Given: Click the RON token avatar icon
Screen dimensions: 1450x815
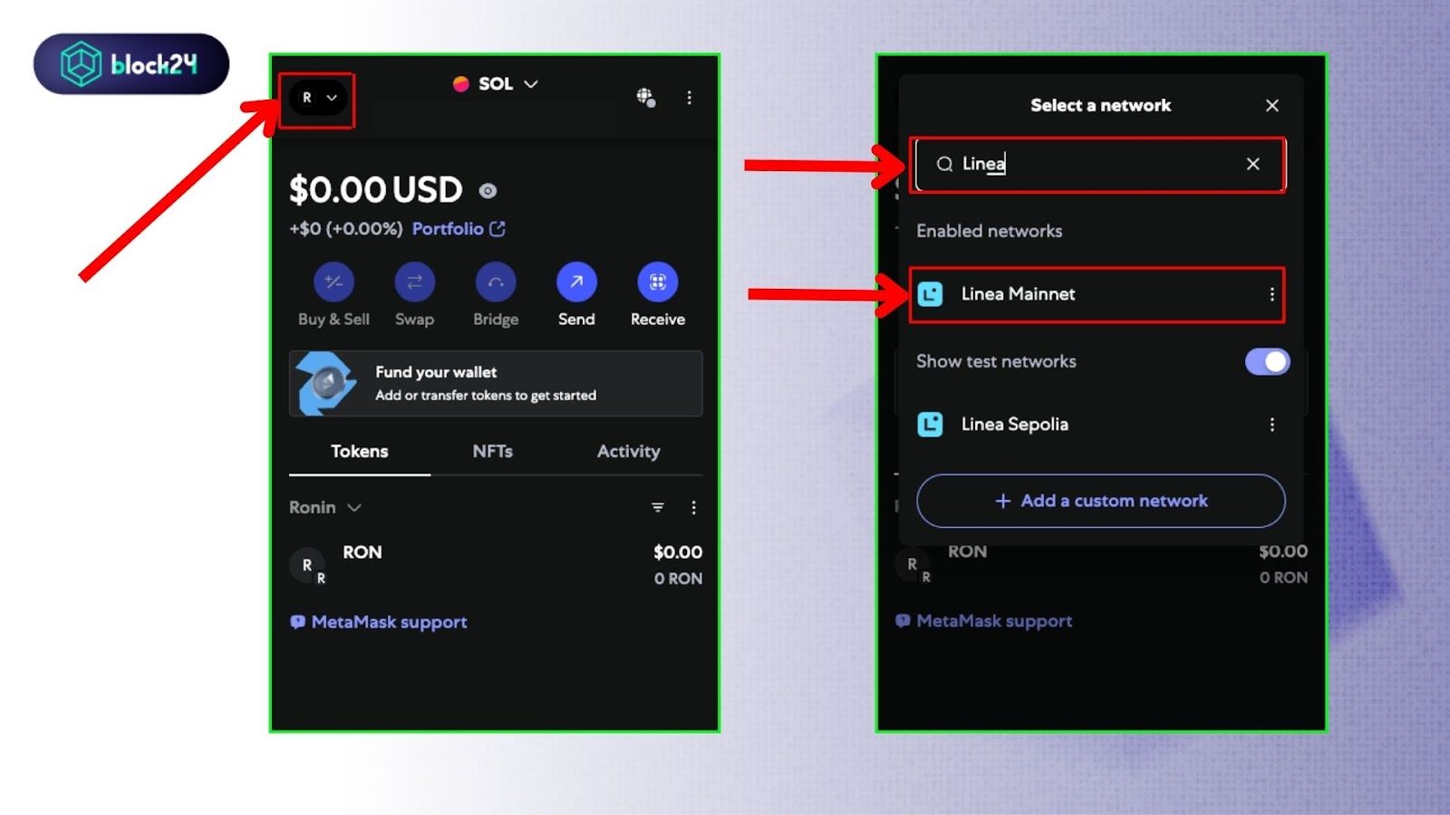Looking at the screenshot, I should pos(308,565).
